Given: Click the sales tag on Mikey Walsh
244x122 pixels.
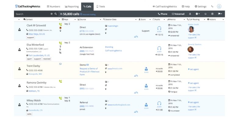Looking at the screenshot, I should [x=29, y=114].
